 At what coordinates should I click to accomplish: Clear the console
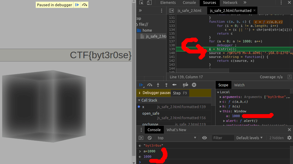click(149, 138)
